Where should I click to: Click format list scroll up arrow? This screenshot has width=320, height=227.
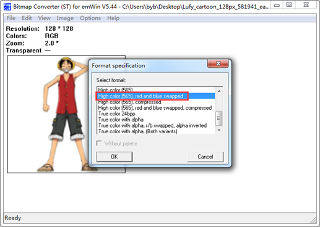click(x=219, y=91)
